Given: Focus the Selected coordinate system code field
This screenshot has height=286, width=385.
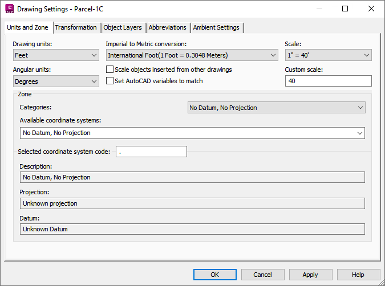Looking at the screenshot, I should point(151,152).
